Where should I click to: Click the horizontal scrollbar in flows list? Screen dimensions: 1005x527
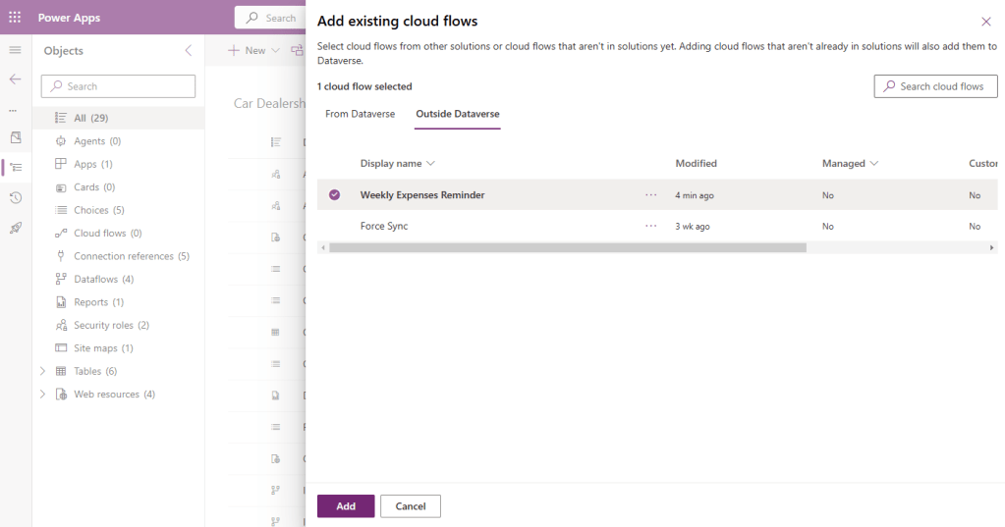click(568, 248)
